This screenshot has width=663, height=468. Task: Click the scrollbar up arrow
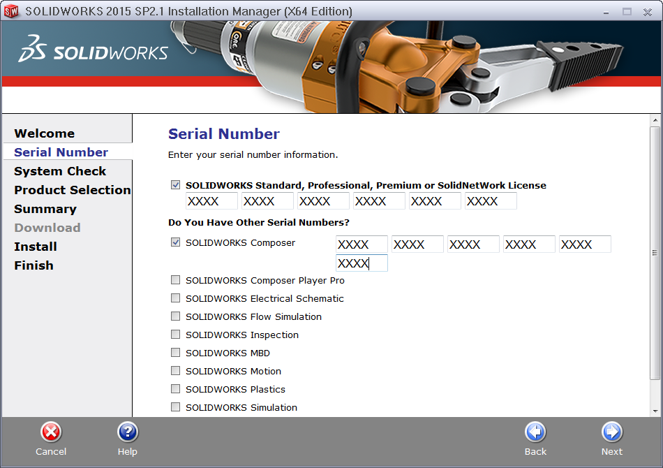tap(655, 121)
